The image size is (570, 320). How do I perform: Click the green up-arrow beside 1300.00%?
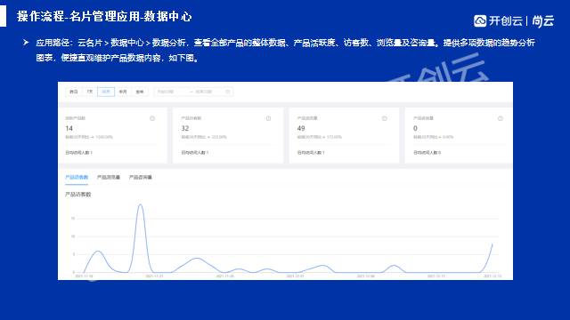coord(93,137)
